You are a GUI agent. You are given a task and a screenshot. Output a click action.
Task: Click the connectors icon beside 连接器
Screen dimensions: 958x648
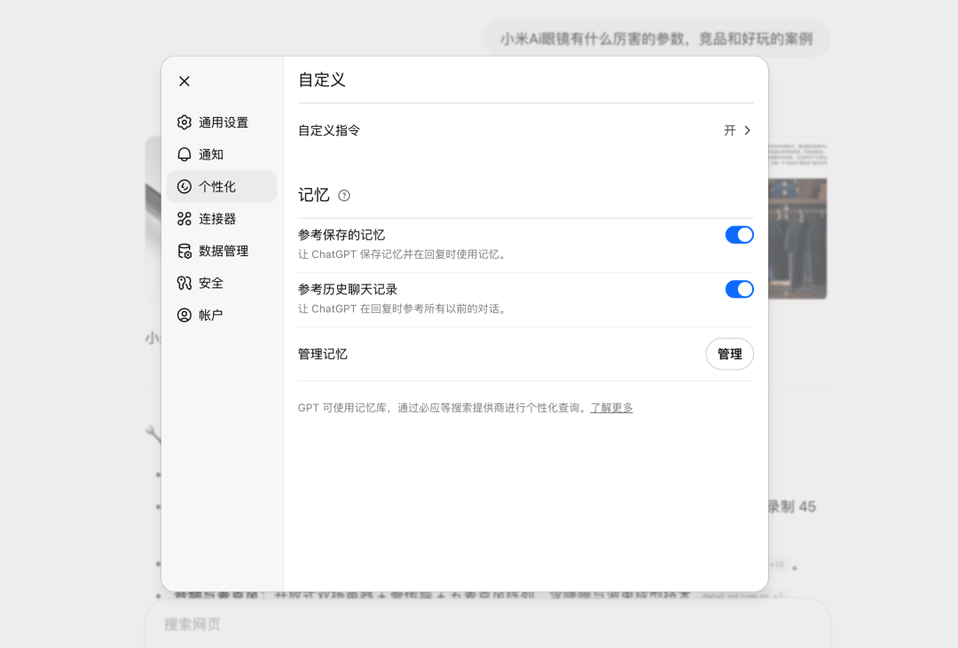click(x=184, y=219)
